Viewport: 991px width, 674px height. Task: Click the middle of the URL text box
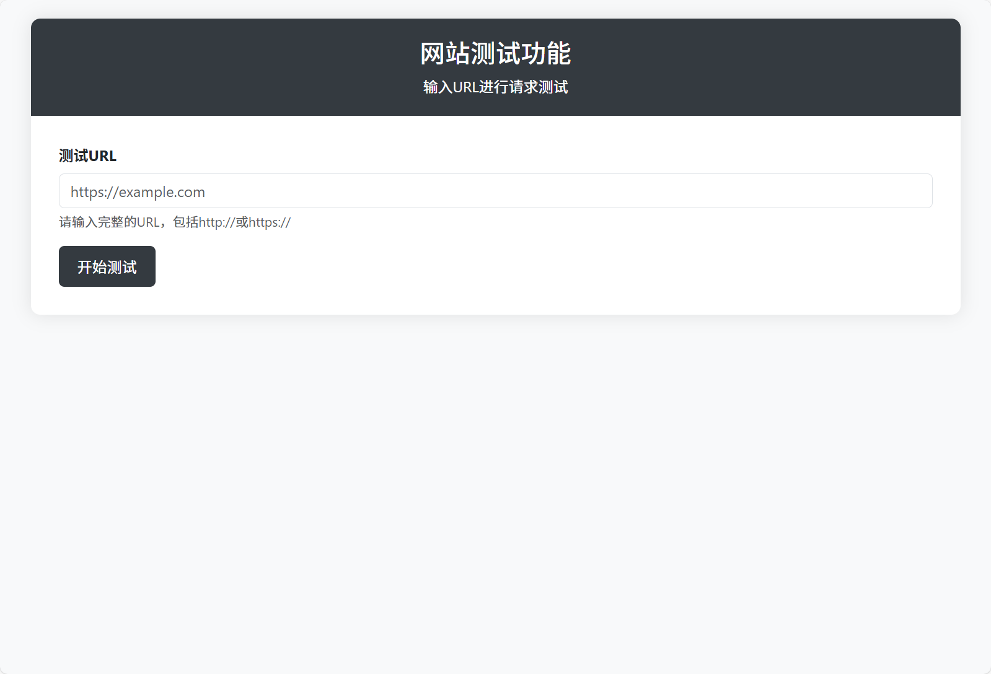[x=496, y=191]
